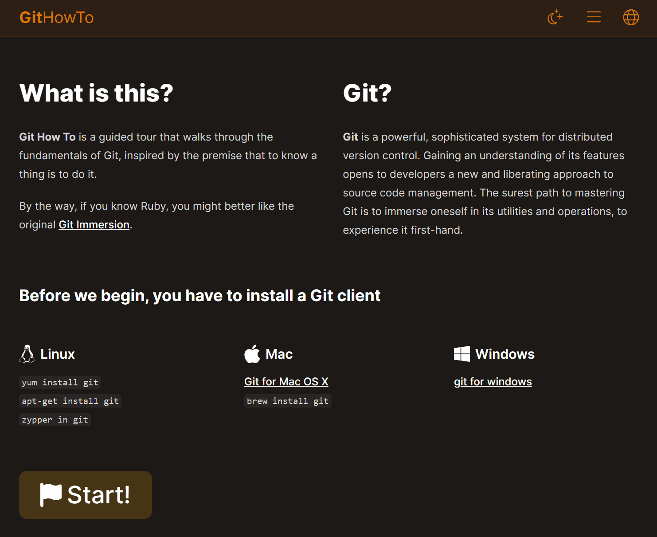Follow the Git Immersion link
Screen dimensions: 657x537
(94, 224)
